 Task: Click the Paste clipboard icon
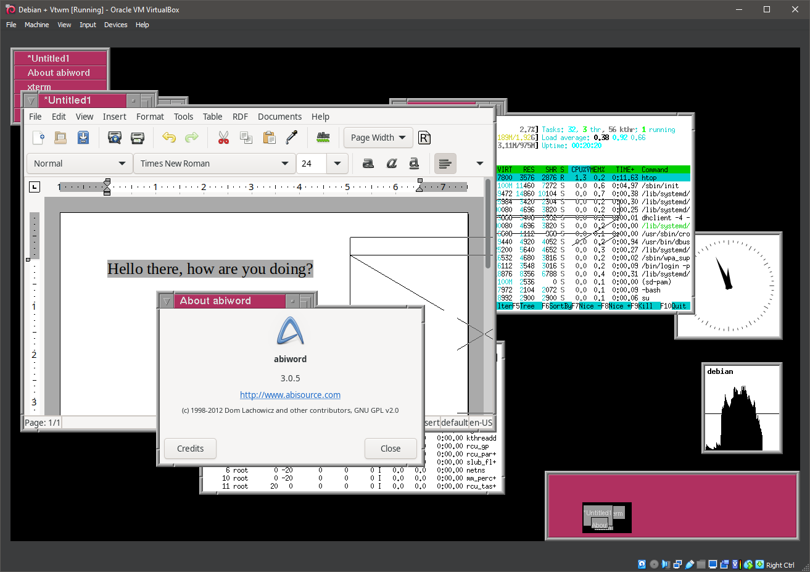point(269,138)
